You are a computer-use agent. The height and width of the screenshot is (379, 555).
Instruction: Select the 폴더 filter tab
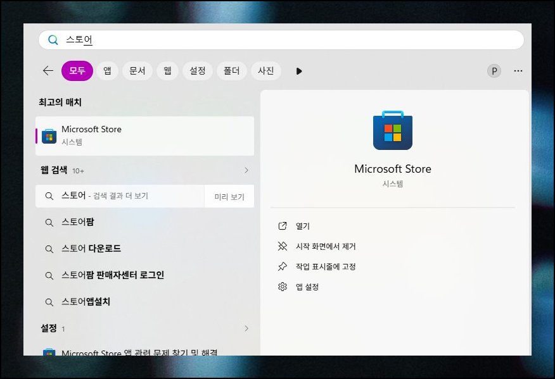[x=231, y=71]
